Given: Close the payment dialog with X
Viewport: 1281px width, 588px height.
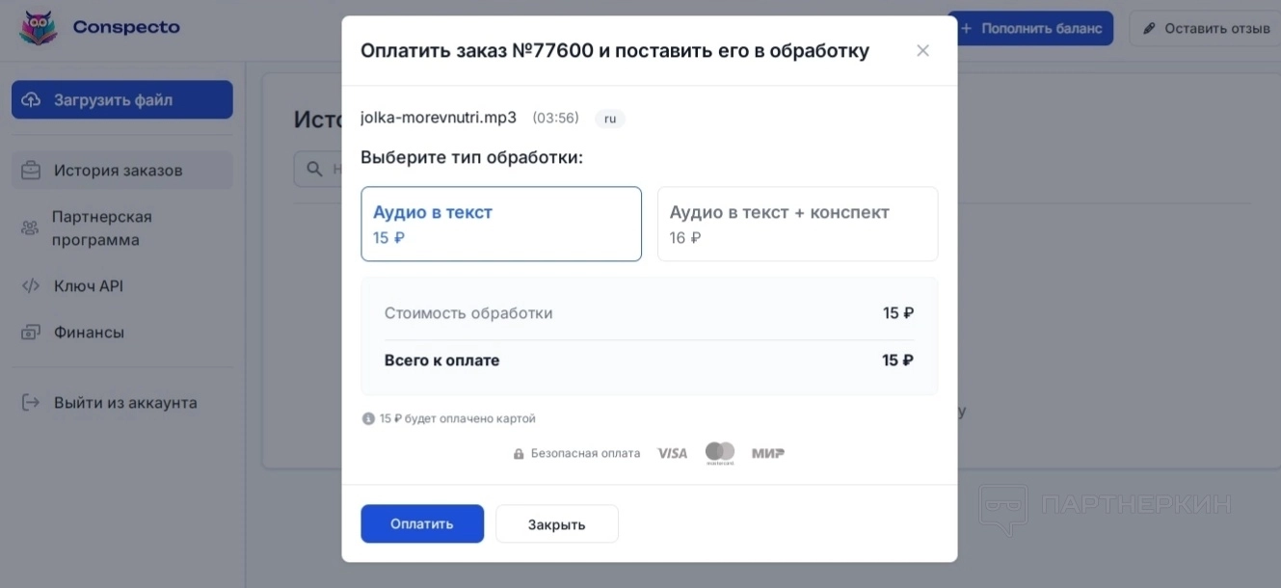Looking at the screenshot, I should coord(922,51).
